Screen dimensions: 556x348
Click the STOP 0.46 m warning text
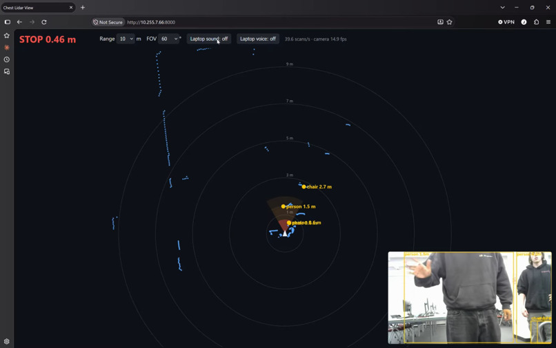[48, 39]
